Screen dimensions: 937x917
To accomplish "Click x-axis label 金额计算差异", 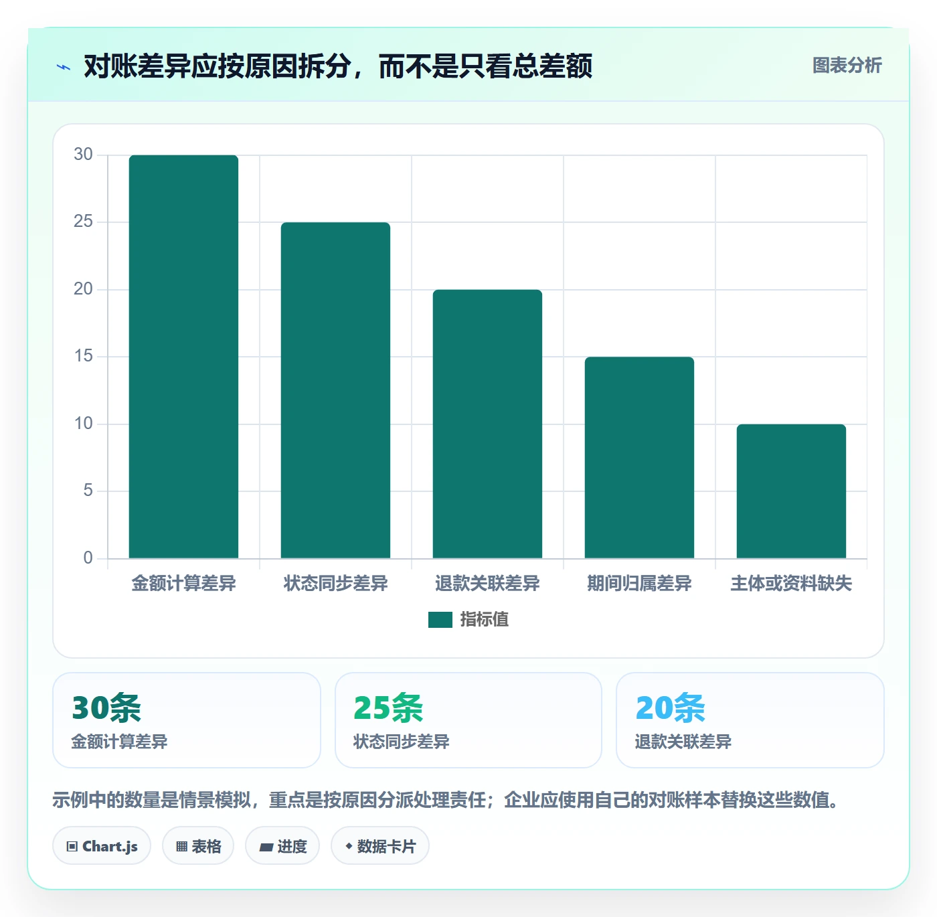I will pos(183,584).
